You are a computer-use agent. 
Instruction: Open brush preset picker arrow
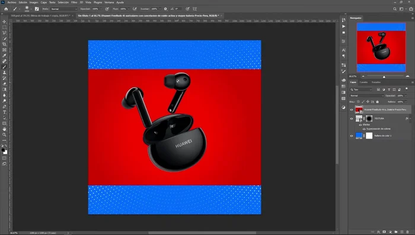(x=31, y=9)
